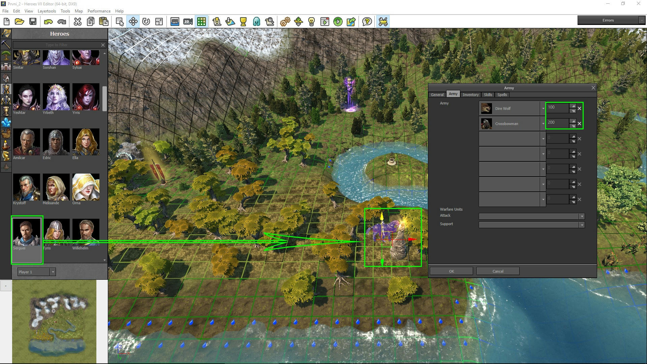Open the blue crystal resources category
647x364 pixels.
(6, 122)
